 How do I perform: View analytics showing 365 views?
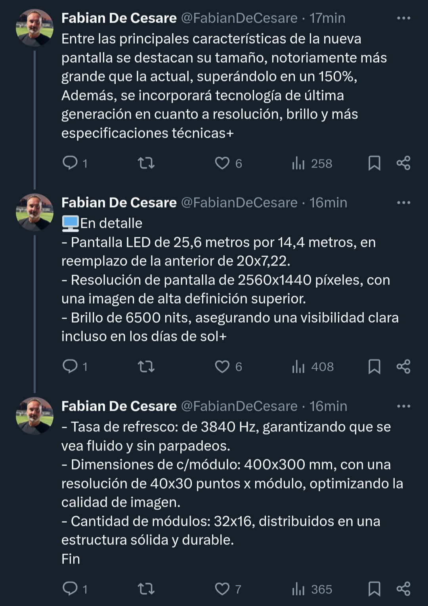click(312, 589)
